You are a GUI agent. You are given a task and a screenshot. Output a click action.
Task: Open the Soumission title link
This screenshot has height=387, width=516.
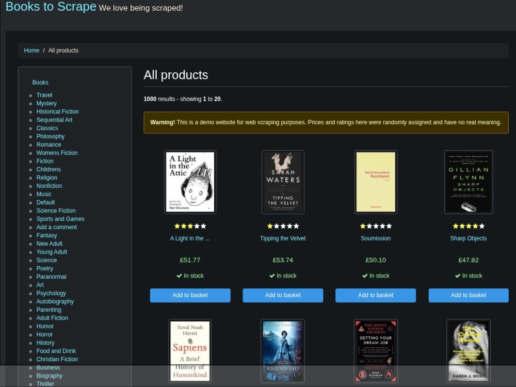tap(376, 238)
